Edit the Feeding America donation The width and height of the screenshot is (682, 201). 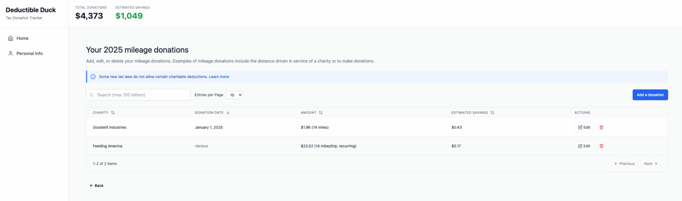[x=584, y=146]
